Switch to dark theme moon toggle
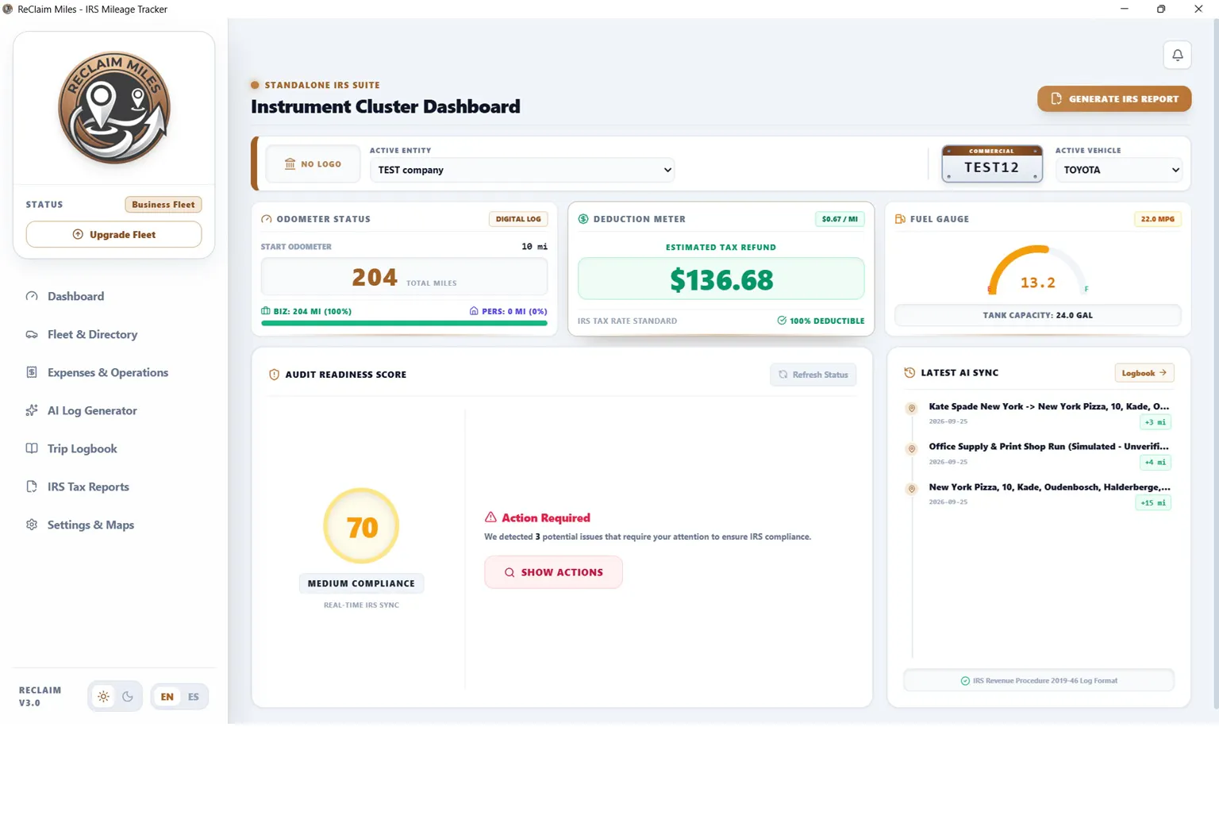 tap(128, 697)
